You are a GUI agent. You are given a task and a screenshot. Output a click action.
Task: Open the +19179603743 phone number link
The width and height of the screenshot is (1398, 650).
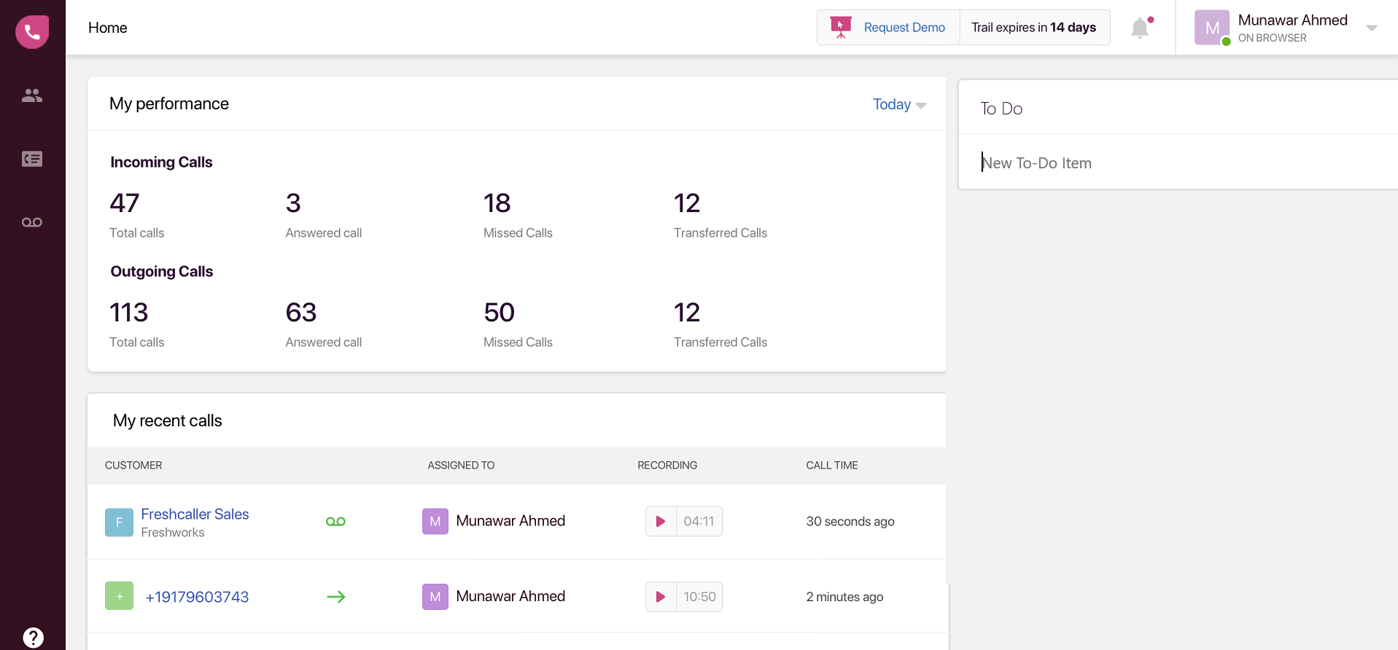point(197,597)
